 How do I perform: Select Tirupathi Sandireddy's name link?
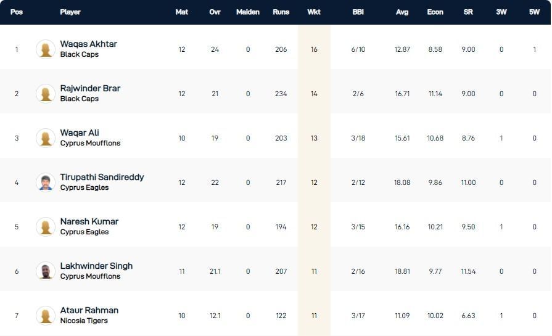pyautogui.click(x=102, y=178)
